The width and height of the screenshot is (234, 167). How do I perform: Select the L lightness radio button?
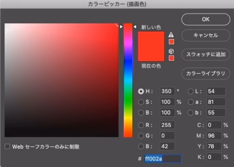click(x=190, y=91)
